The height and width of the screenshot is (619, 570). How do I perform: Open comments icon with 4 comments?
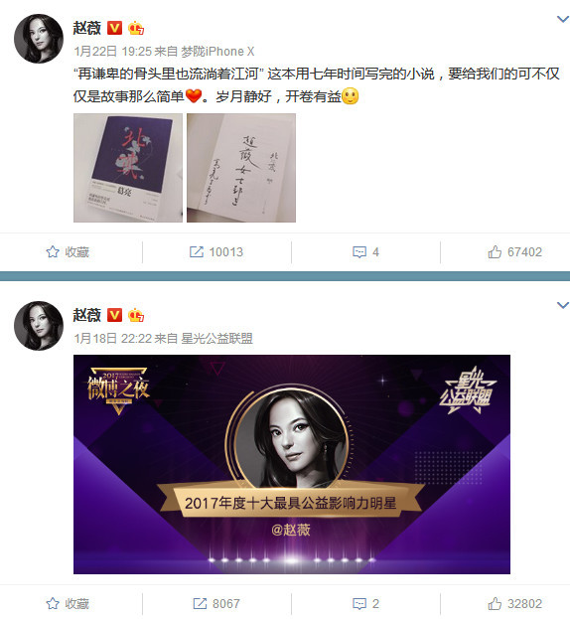tap(359, 251)
